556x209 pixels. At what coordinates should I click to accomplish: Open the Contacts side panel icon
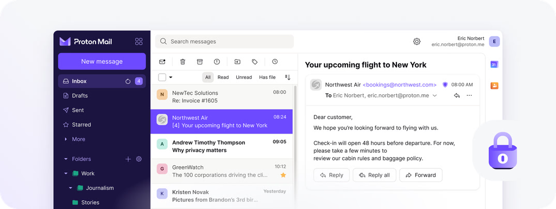click(494, 86)
